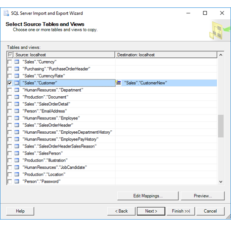Cancel the import/export wizard

click(210, 211)
